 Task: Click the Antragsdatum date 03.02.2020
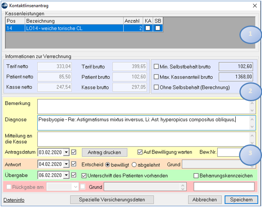50,152
